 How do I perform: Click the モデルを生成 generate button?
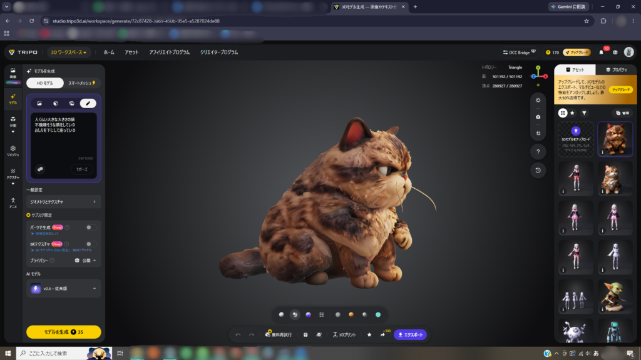coord(63,332)
